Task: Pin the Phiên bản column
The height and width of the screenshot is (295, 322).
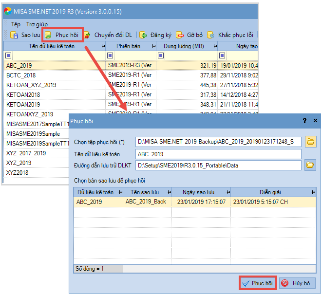Action: point(153,46)
